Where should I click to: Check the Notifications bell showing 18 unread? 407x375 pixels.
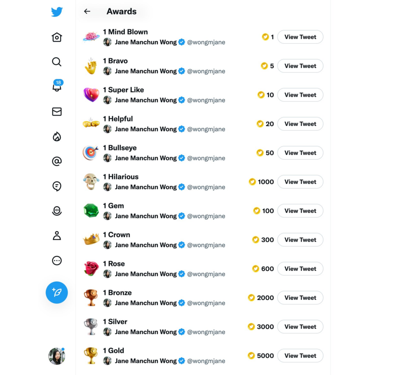pos(57,87)
